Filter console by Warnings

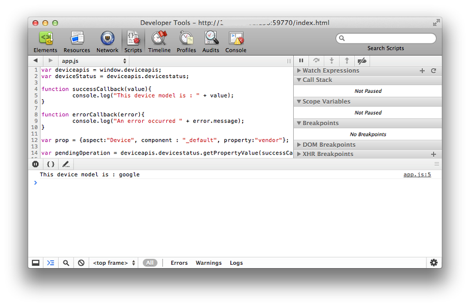coord(209,263)
